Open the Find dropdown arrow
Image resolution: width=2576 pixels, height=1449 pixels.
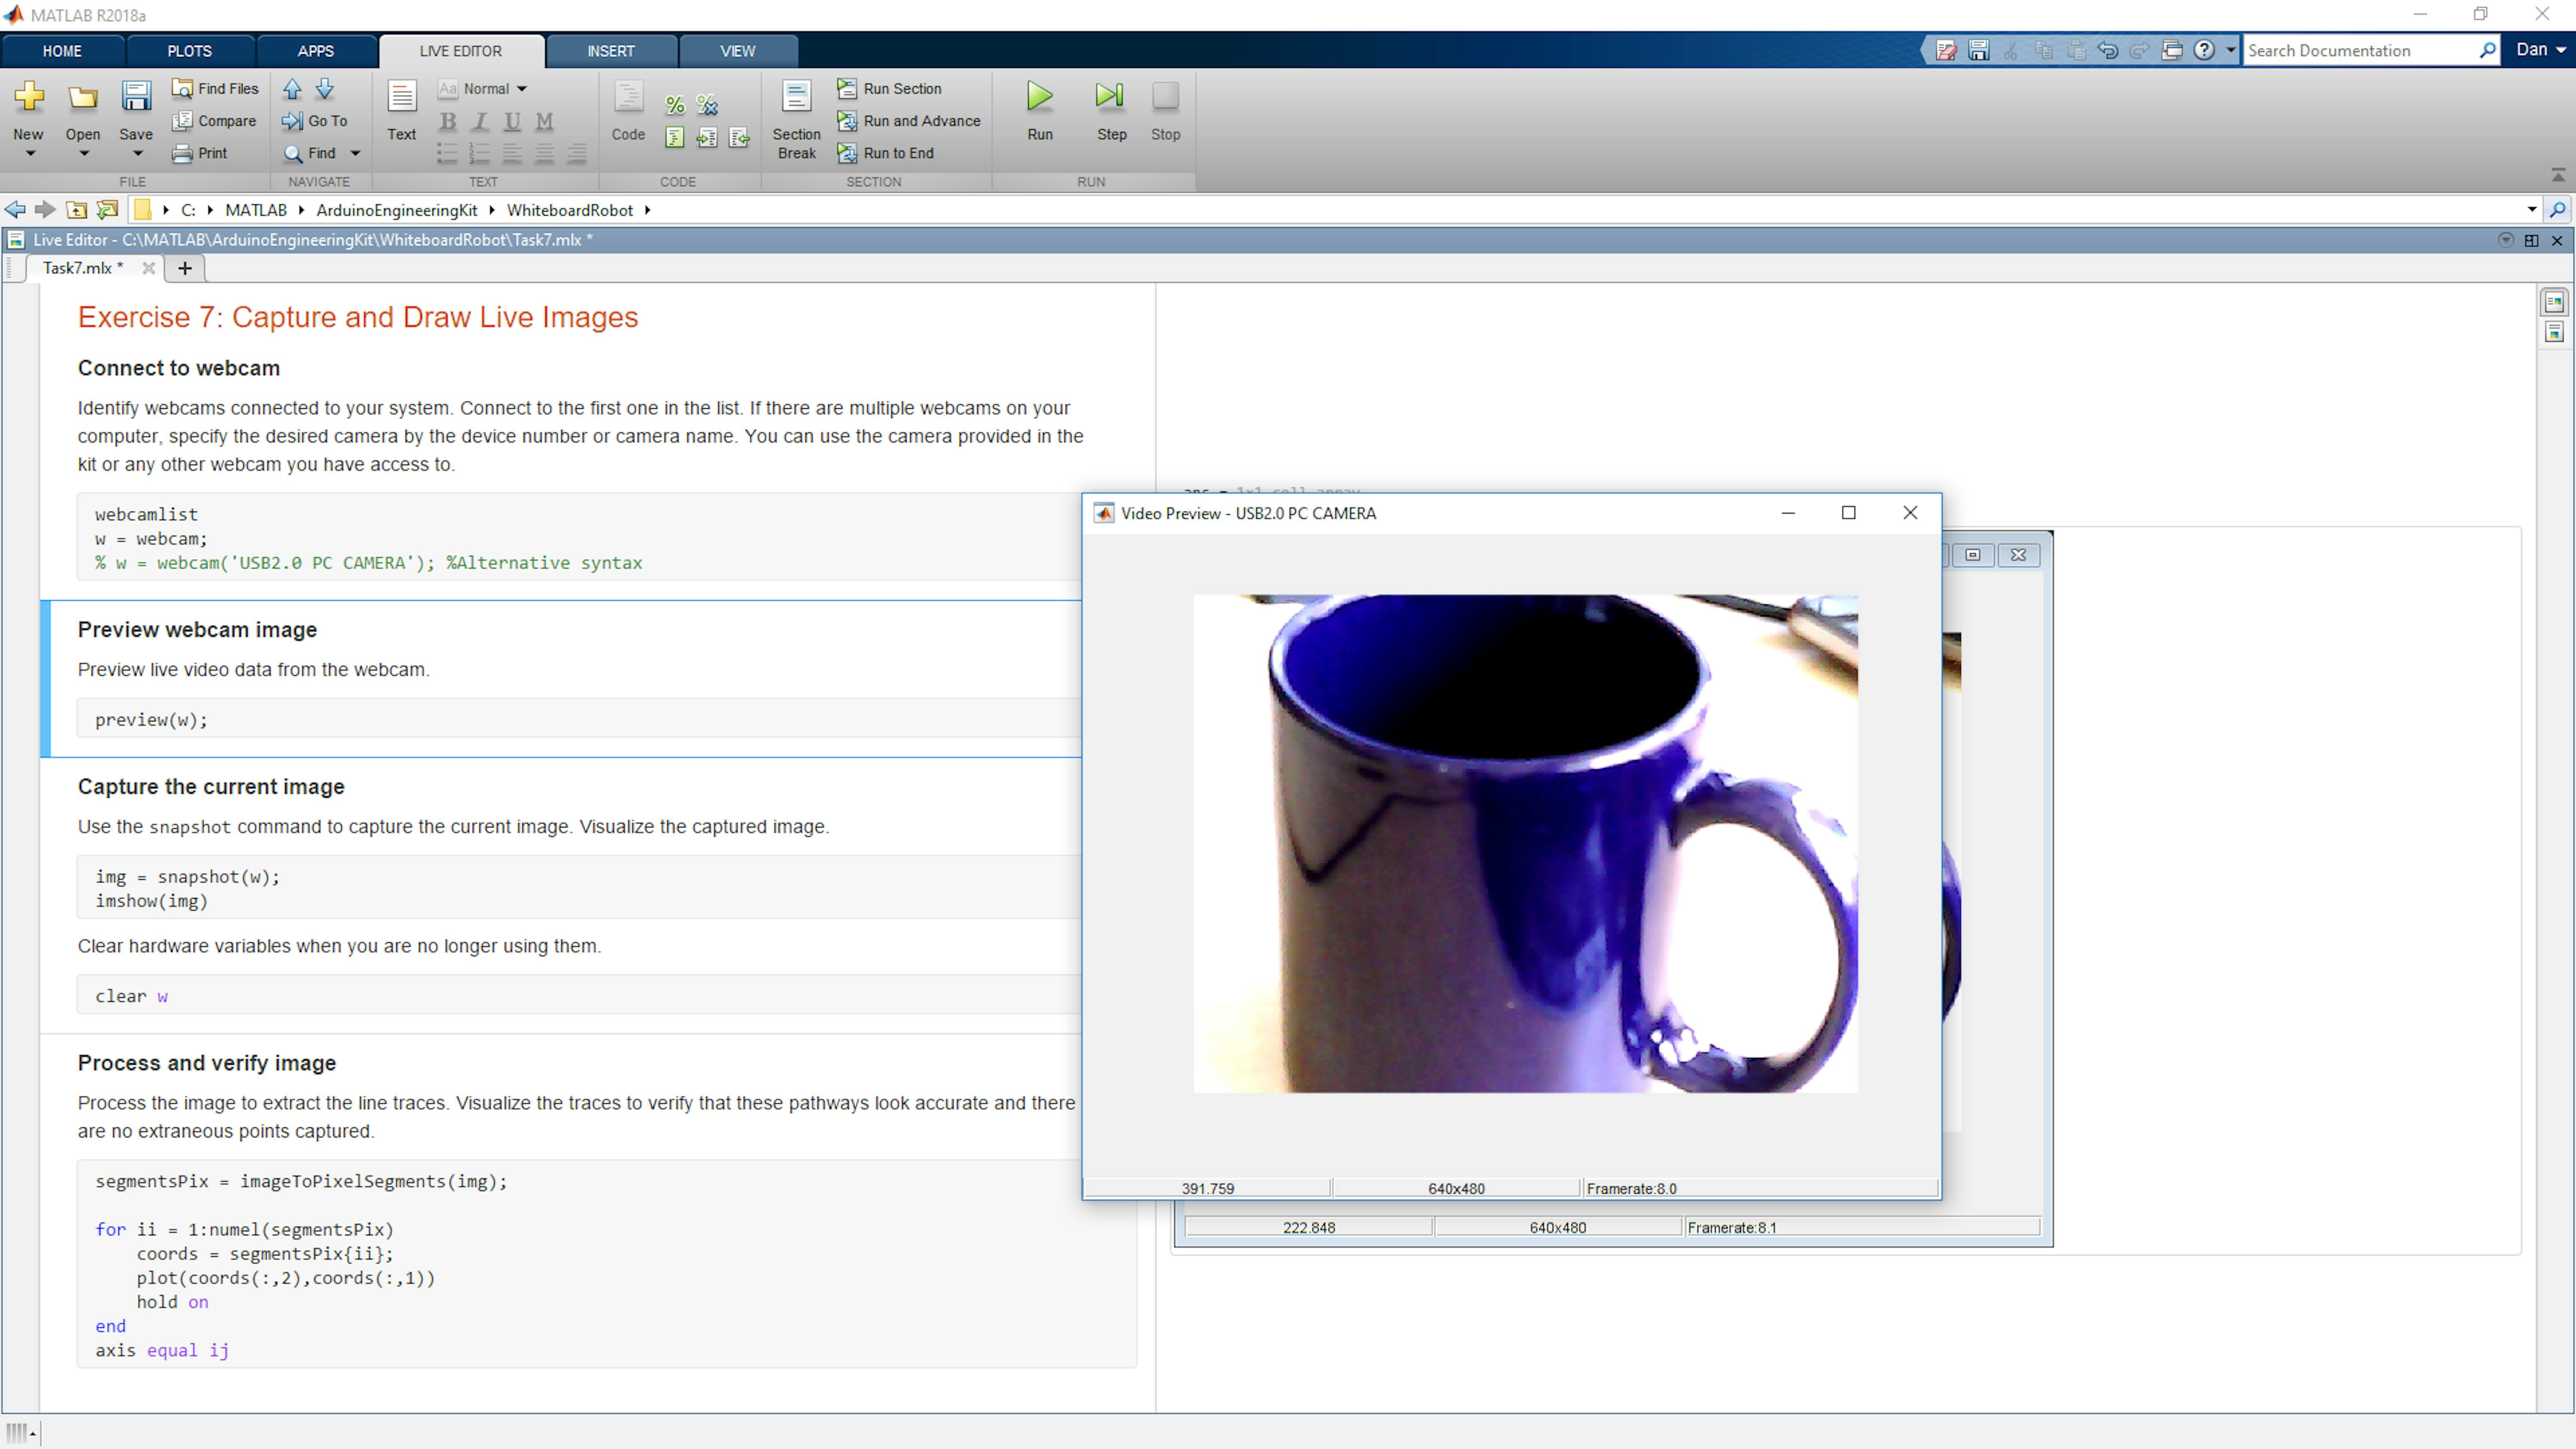tap(355, 153)
